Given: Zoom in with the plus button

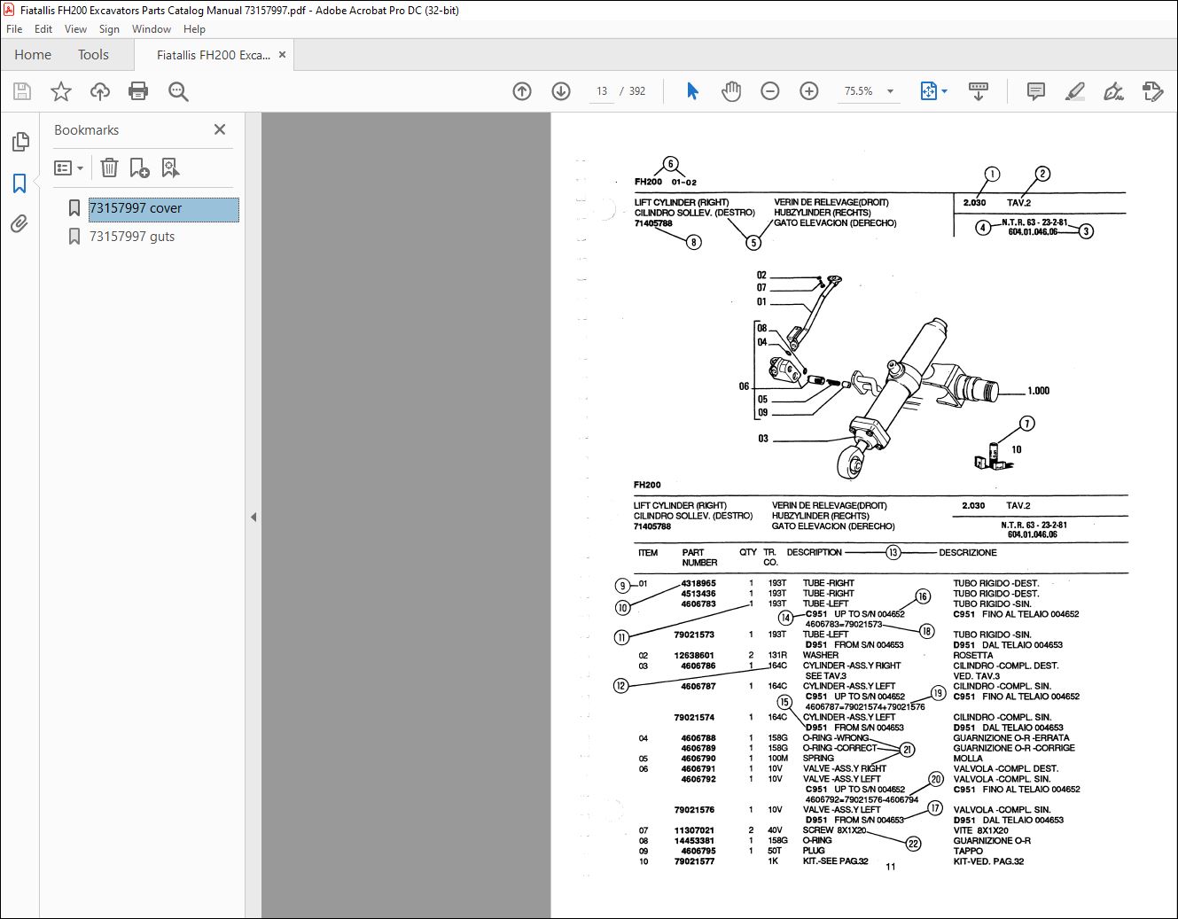Looking at the screenshot, I should tap(809, 91).
